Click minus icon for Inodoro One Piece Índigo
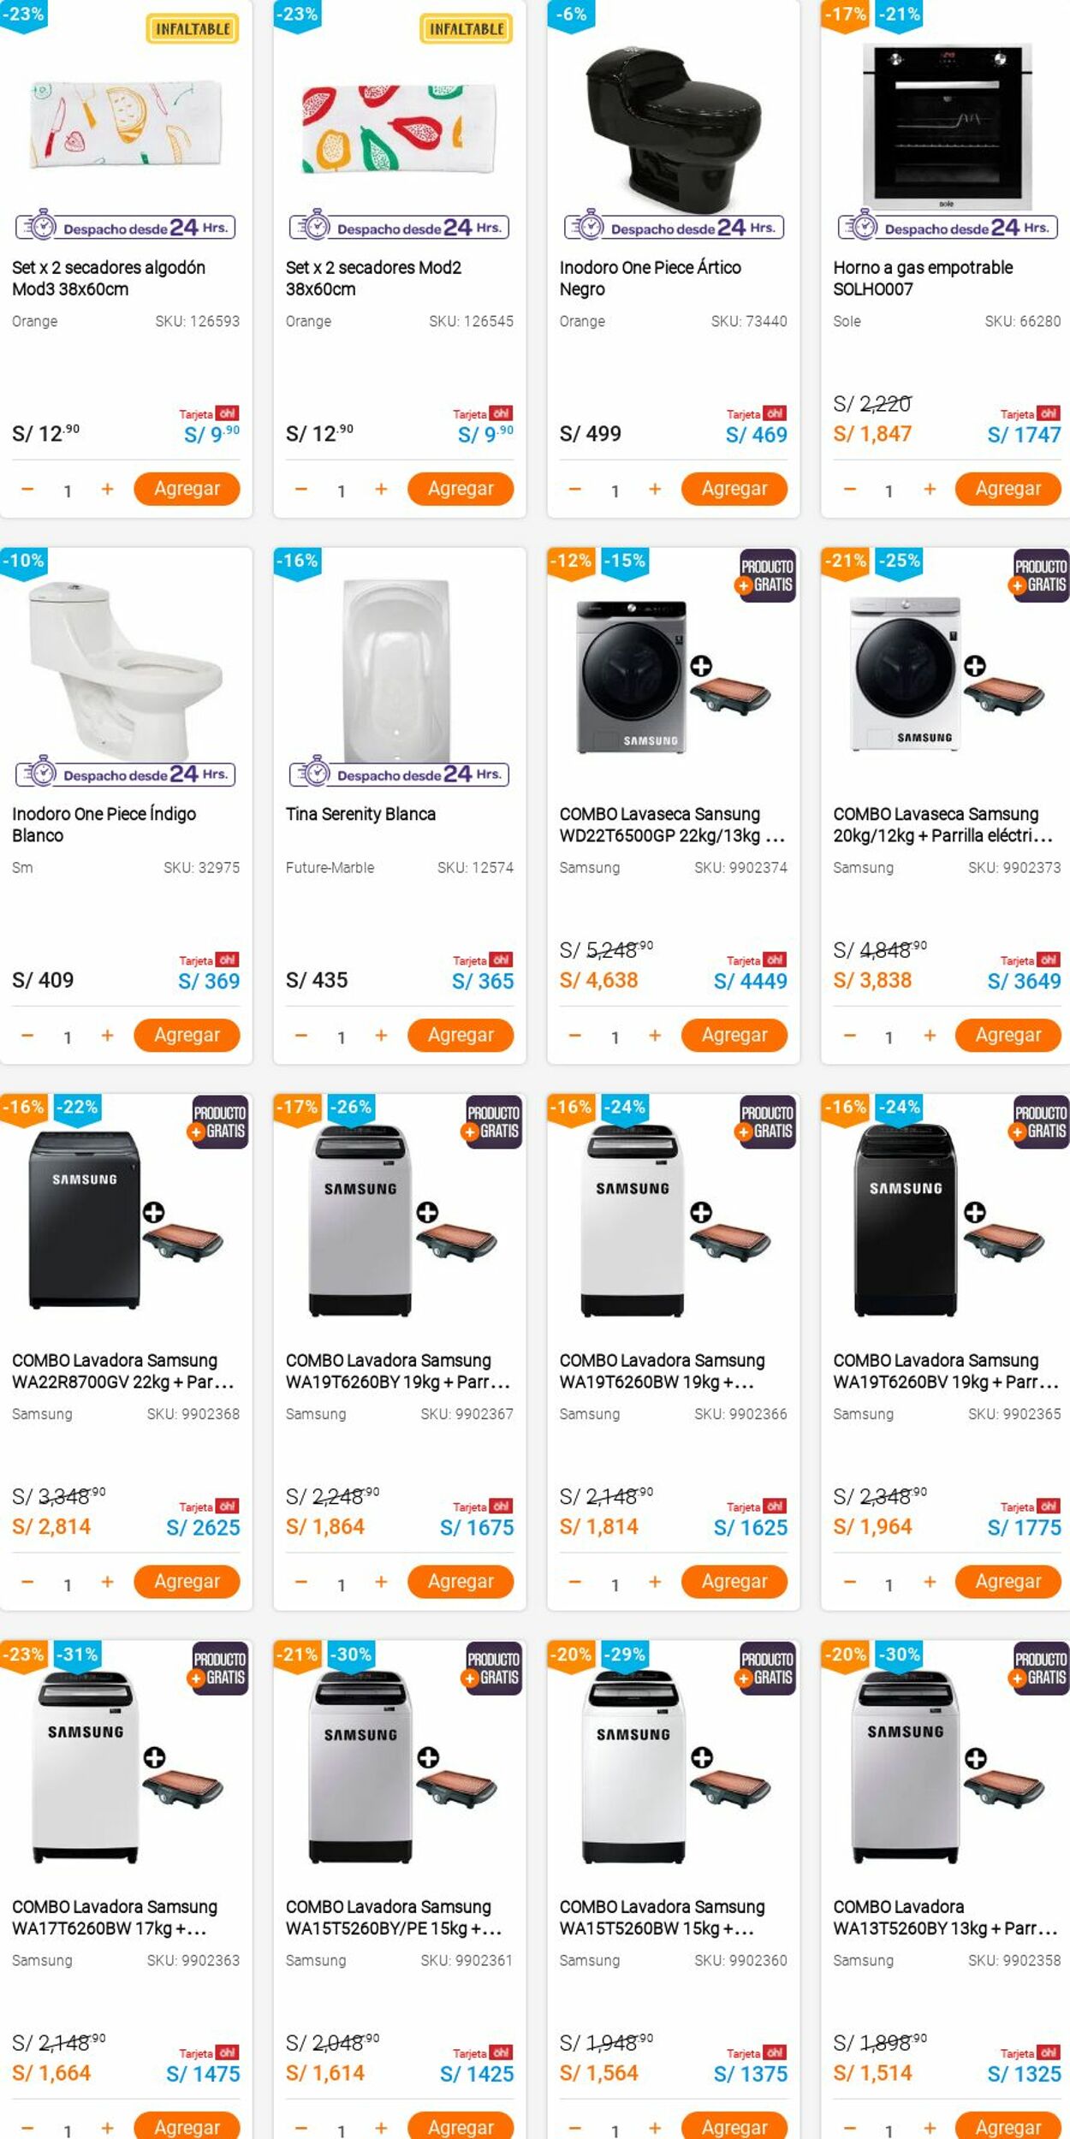Image resolution: width=1070 pixels, height=2139 pixels. pyautogui.click(x=27, y=1036)
